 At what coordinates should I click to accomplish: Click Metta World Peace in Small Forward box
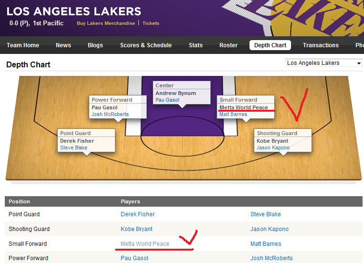point(244,107)
